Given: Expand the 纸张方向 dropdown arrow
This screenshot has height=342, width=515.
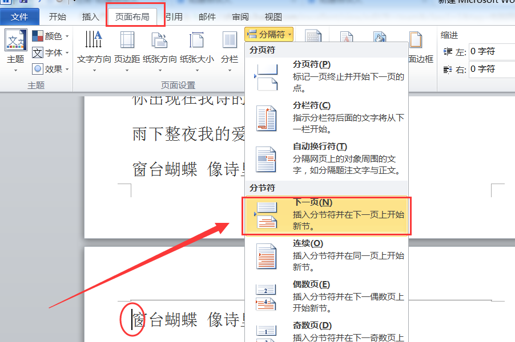Looking at the screenshot, I should [160, 70].
